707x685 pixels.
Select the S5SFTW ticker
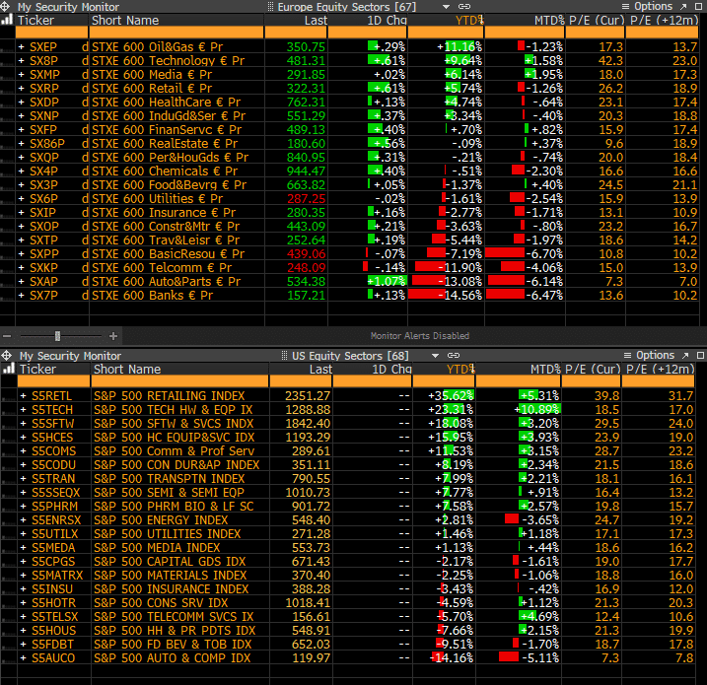[53, 423]
